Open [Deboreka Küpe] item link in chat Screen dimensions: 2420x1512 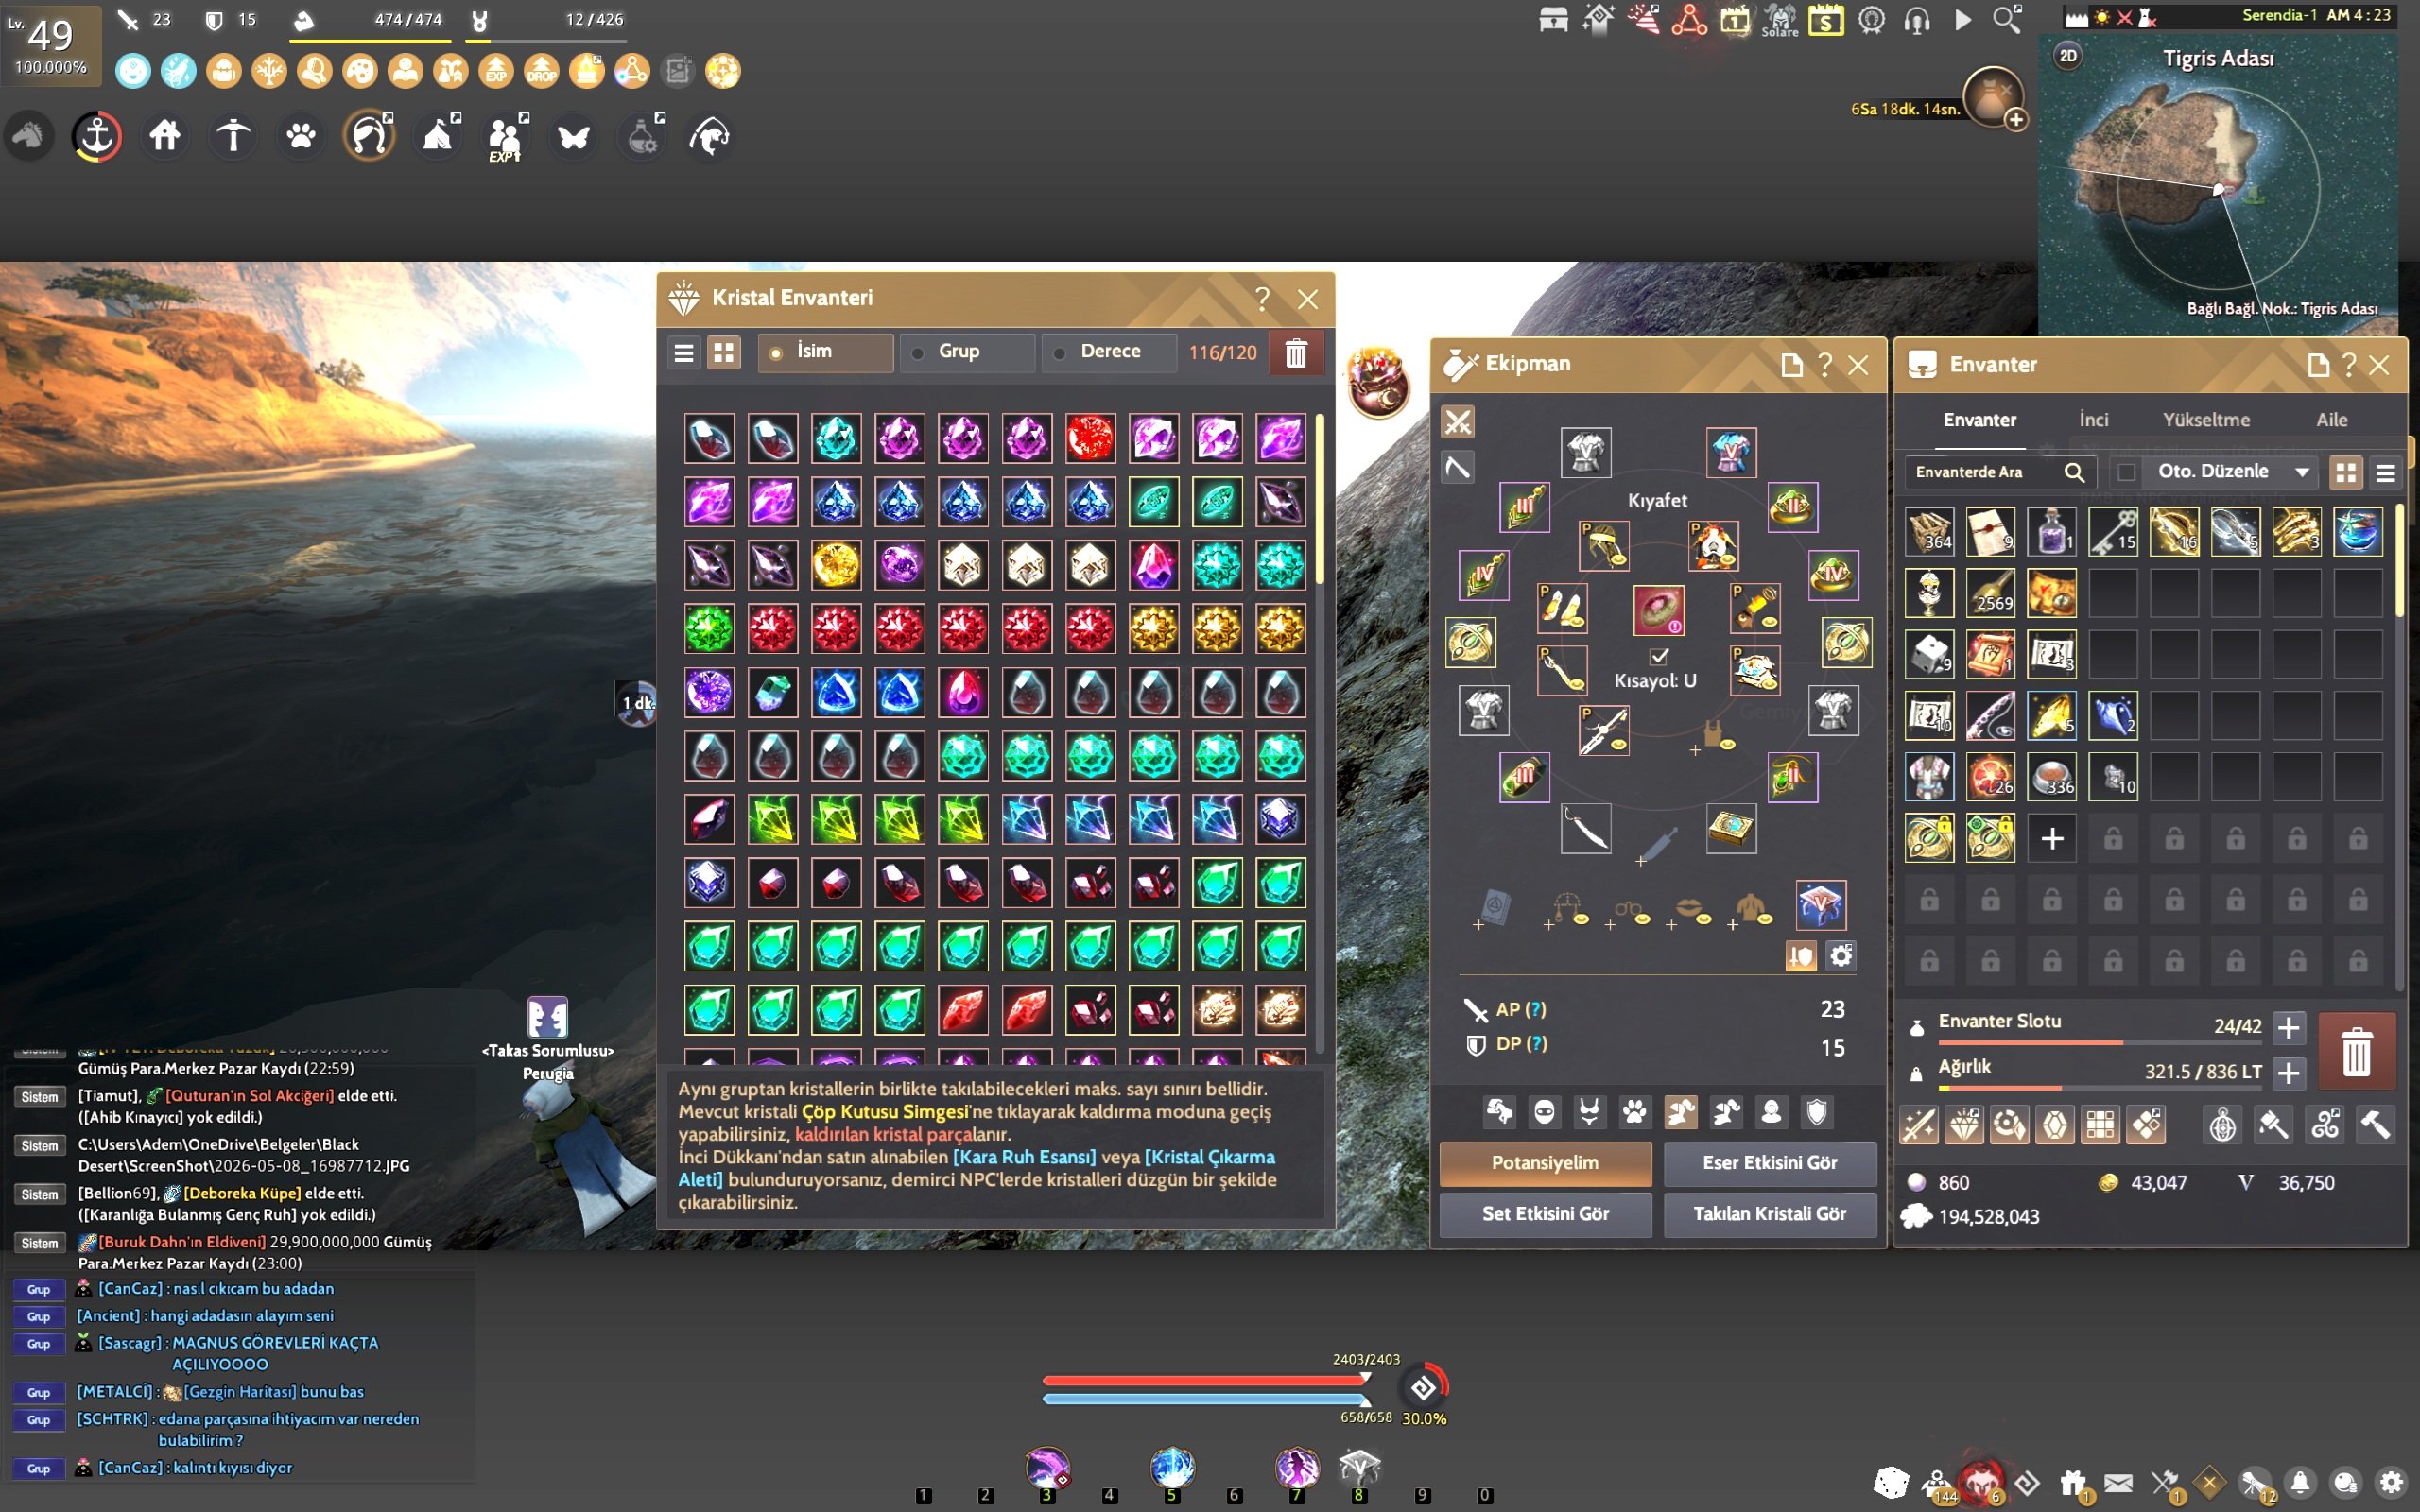(x=242, y=1193)
